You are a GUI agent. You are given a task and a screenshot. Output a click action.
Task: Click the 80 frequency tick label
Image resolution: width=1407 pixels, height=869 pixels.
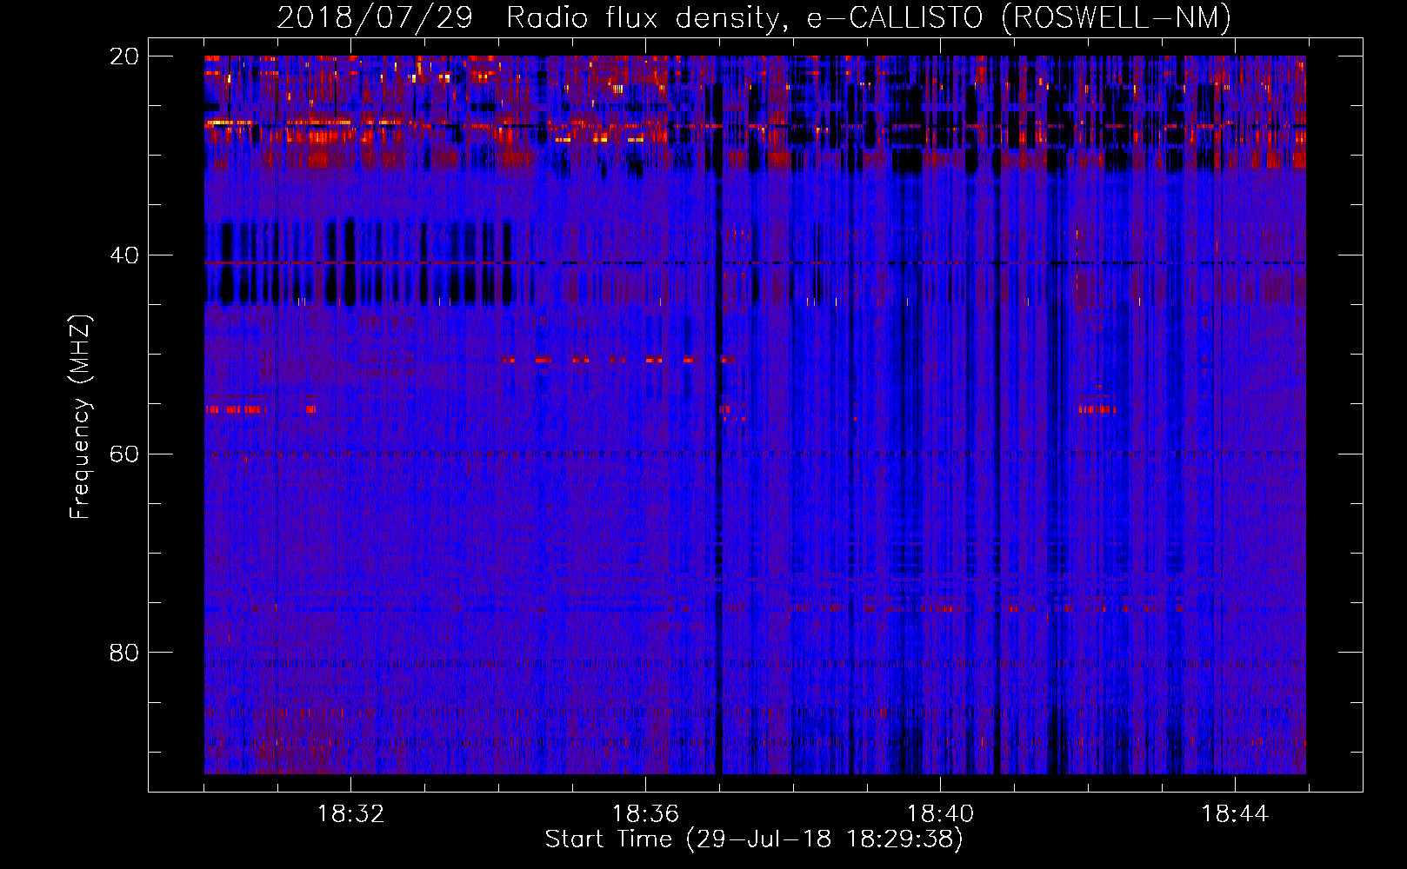124,653
